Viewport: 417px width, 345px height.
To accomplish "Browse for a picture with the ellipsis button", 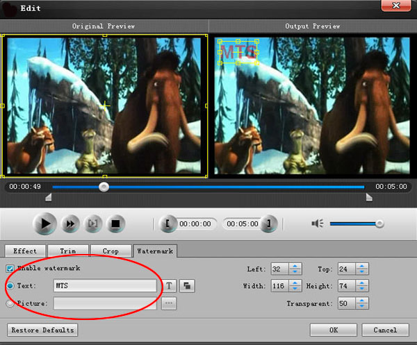I will (169, 303).
